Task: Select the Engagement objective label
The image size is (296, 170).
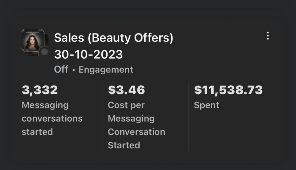Action: [106, 69]
